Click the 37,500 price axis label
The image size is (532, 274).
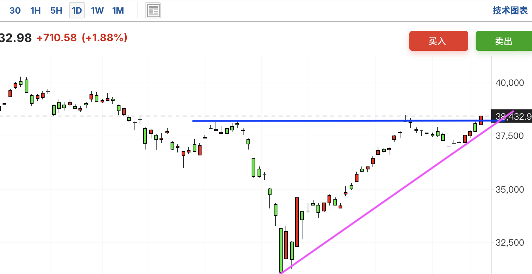tap(510, 136)
